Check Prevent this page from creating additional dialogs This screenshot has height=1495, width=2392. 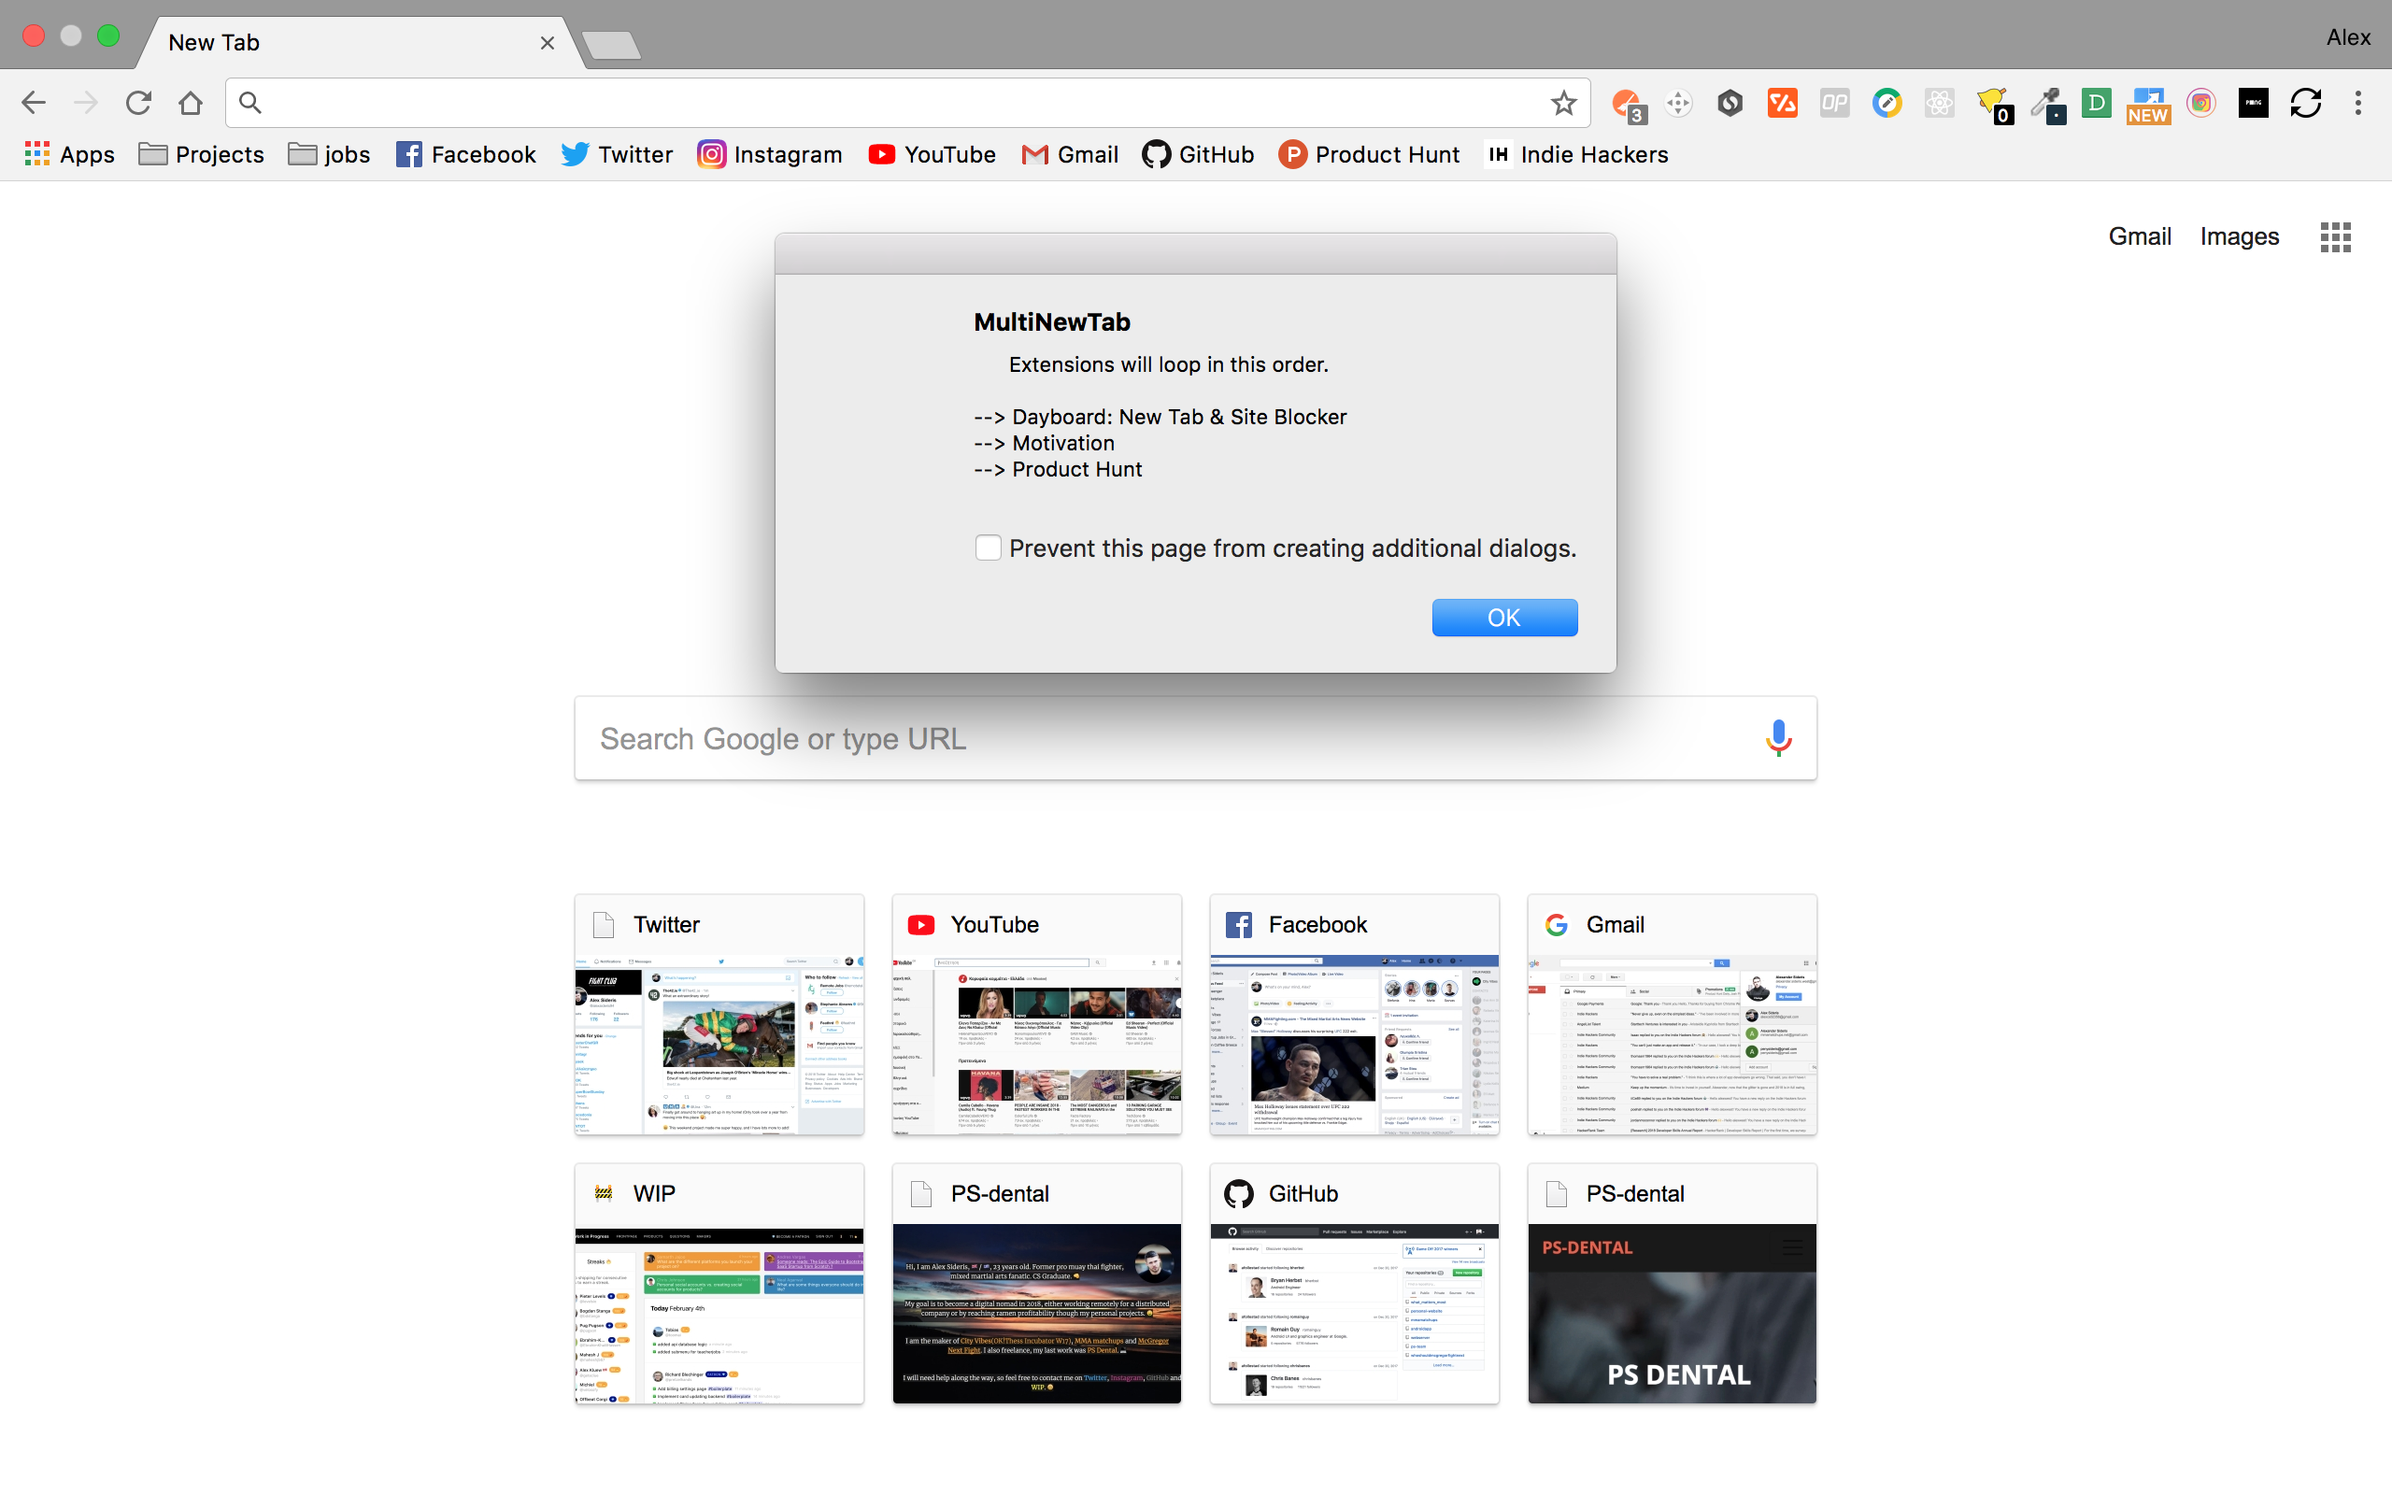pyautogui.click(x=988, y=547)
